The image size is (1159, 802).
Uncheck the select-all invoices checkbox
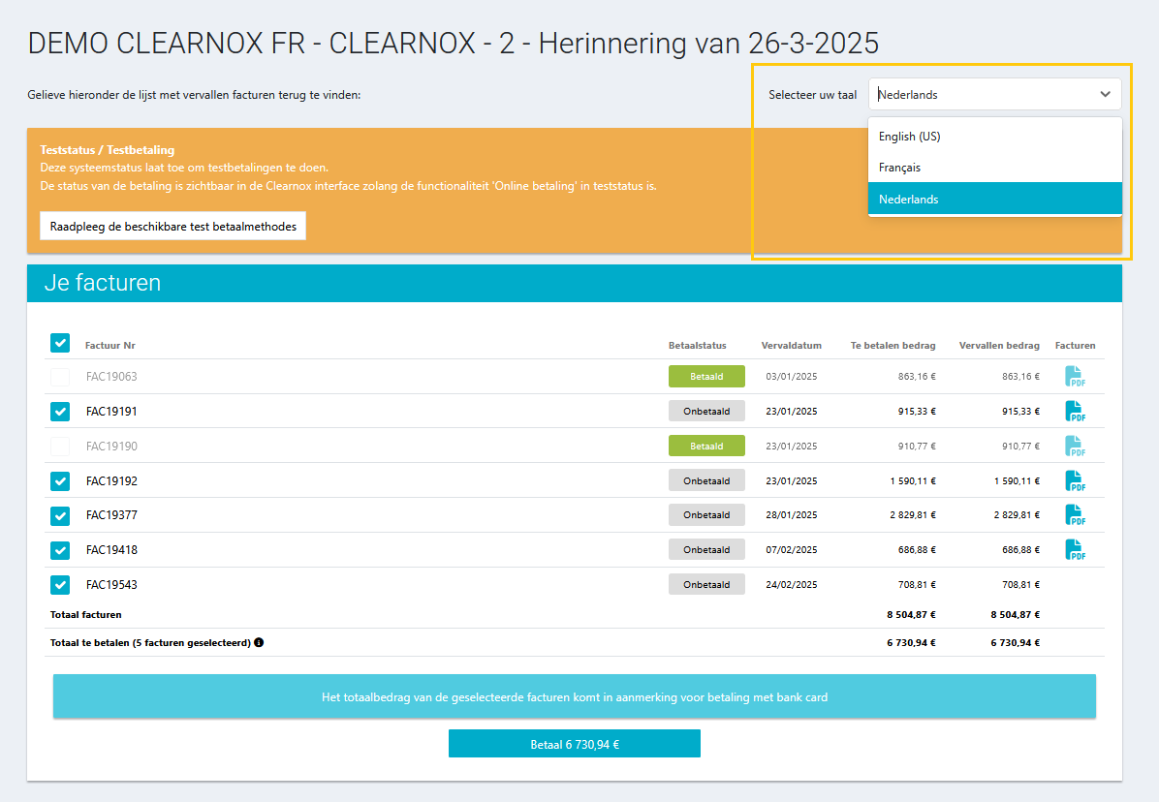(60, 343)
